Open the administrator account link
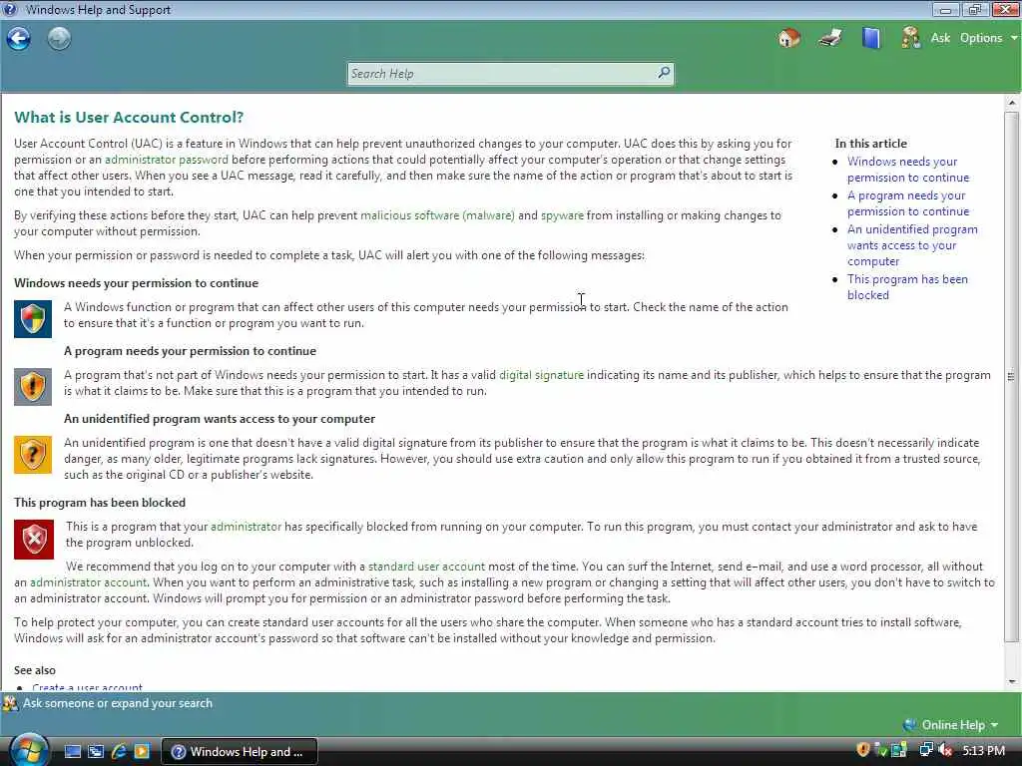Viewport: 1022px width, 766px height. coord(88,582)
